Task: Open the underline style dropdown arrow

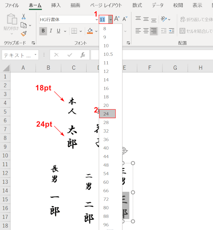Action: [65, 31]
